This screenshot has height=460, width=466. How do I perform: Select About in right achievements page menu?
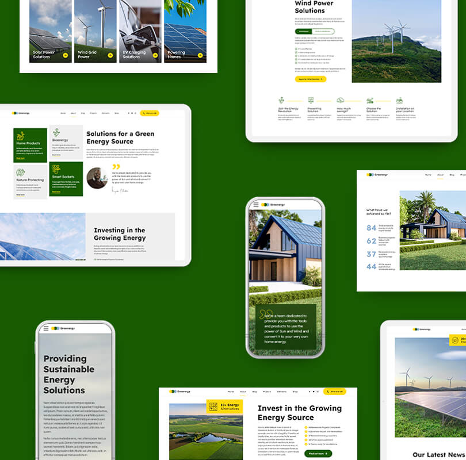click(x=440, y=175)
